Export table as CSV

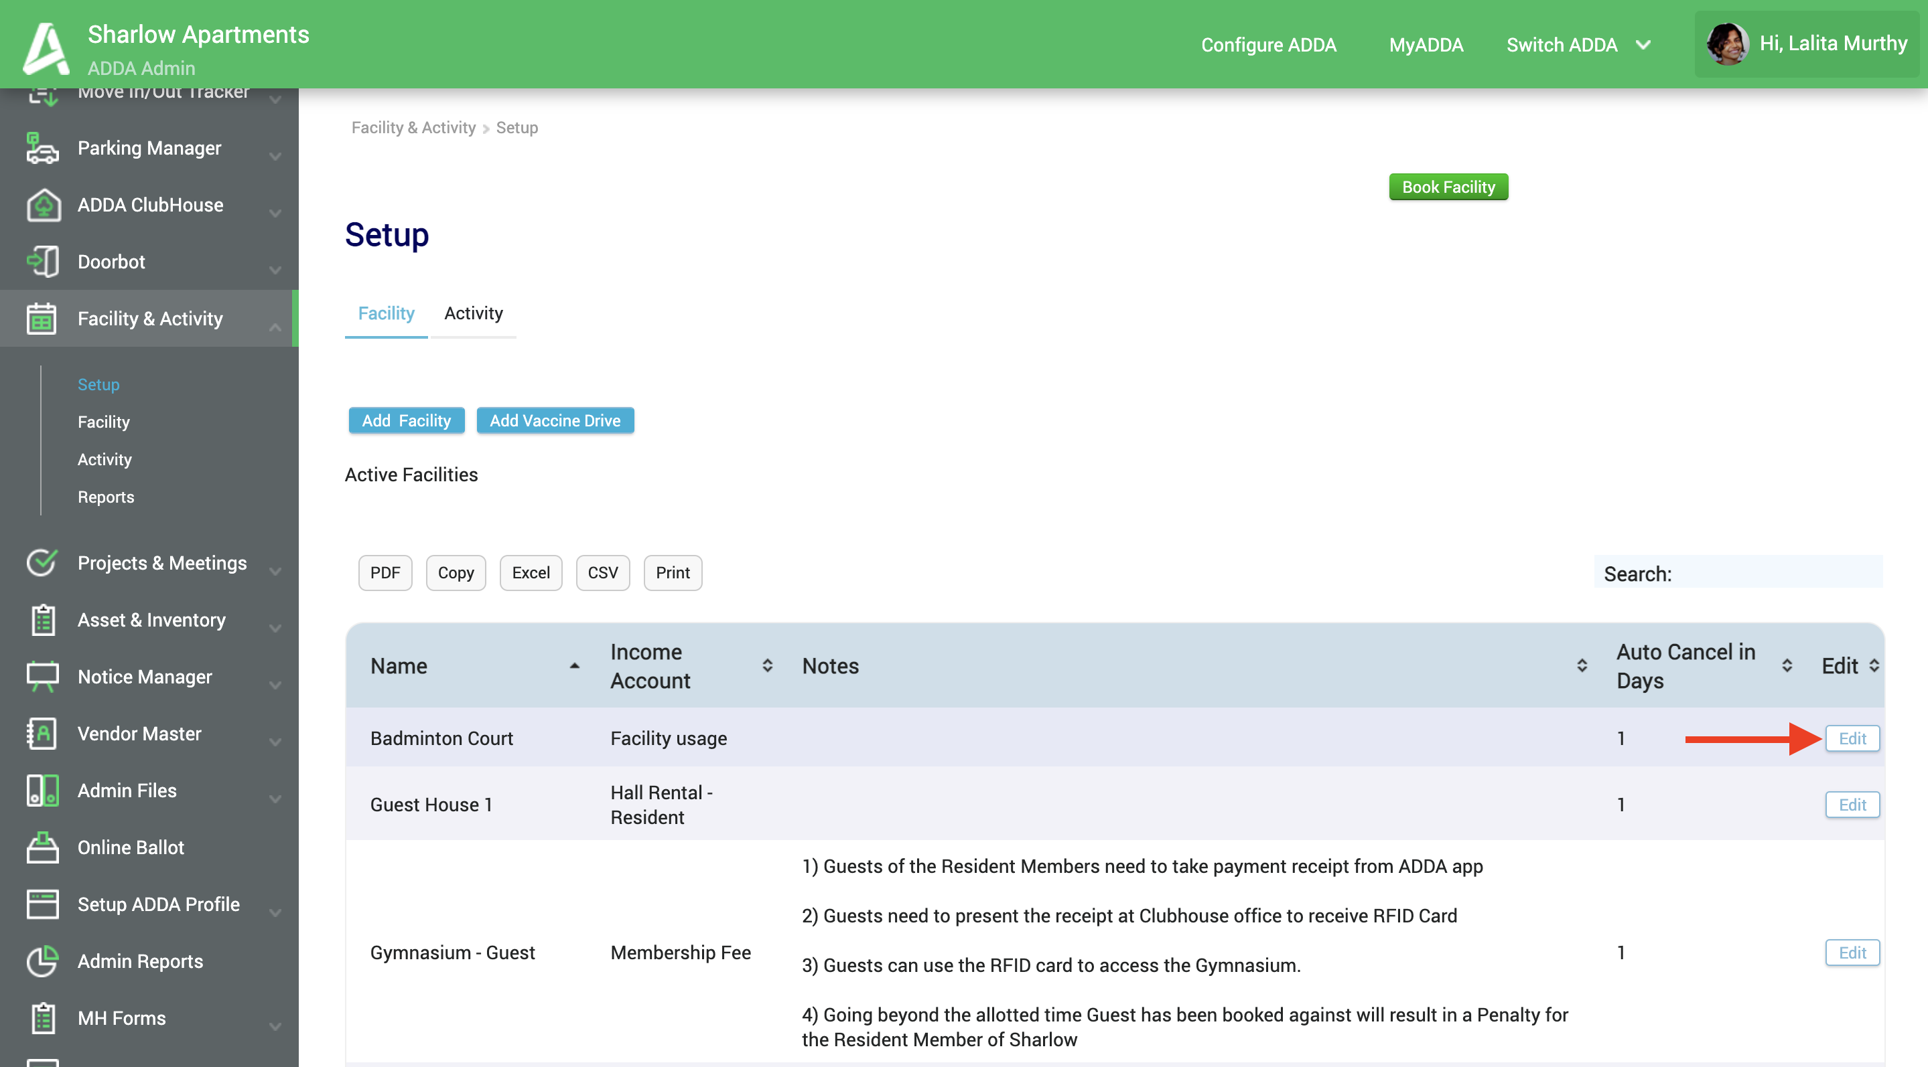(602, 573)
